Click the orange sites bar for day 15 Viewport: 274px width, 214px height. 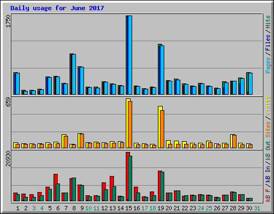tap(130, 125)
